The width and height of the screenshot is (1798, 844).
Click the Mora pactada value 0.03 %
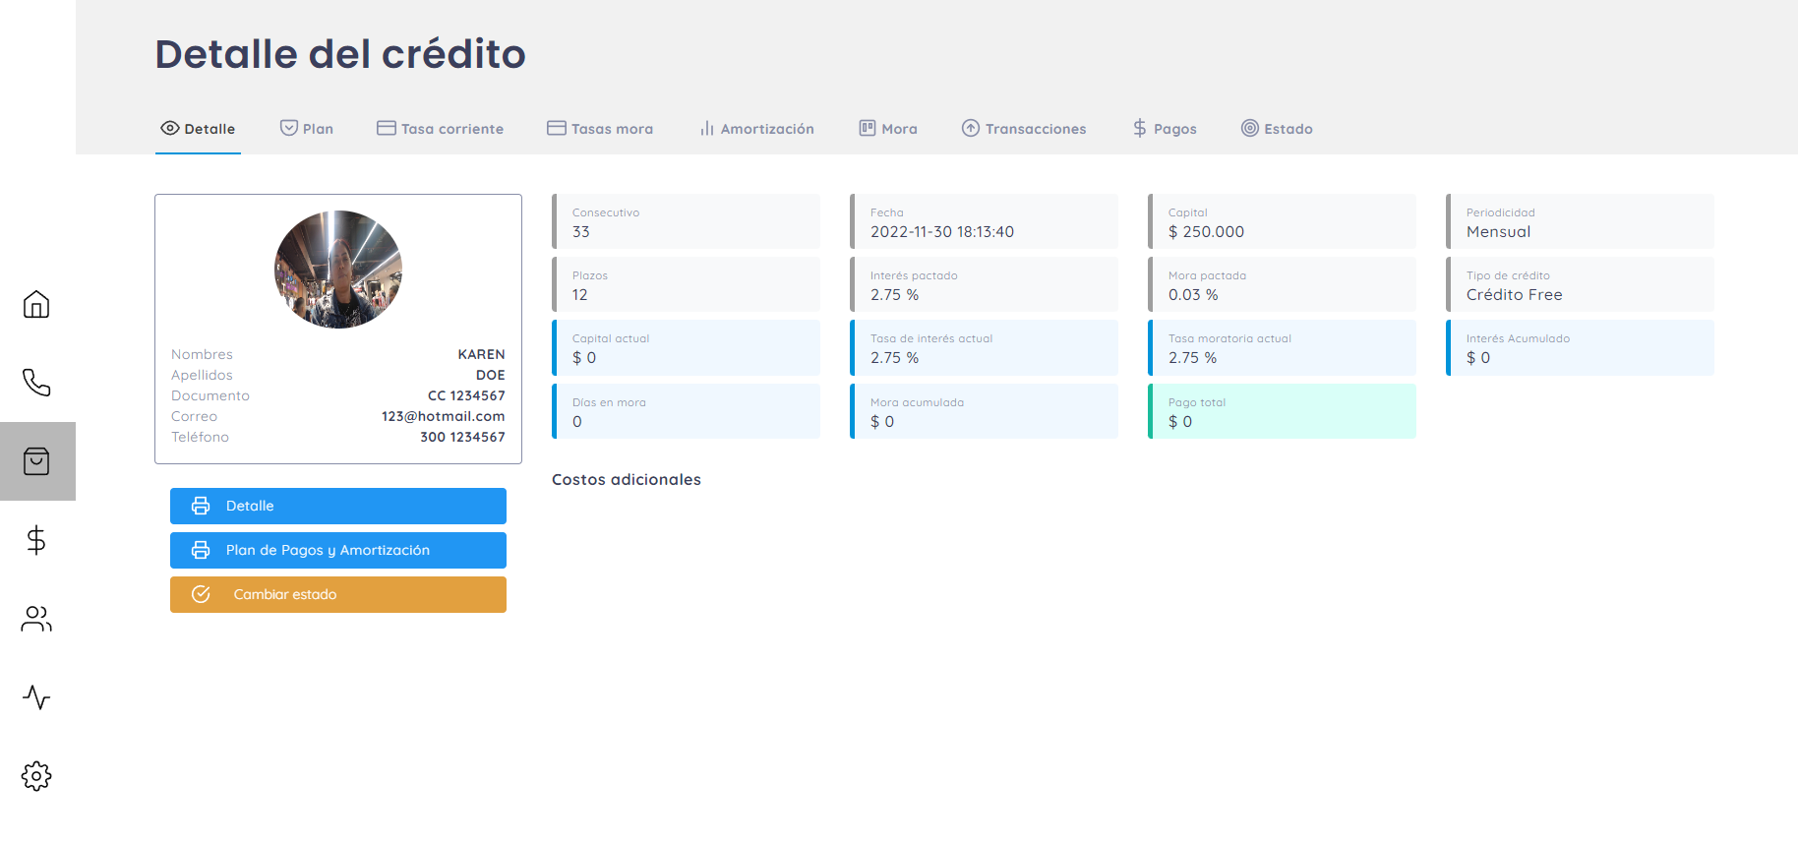click(x=1193, y=295)
